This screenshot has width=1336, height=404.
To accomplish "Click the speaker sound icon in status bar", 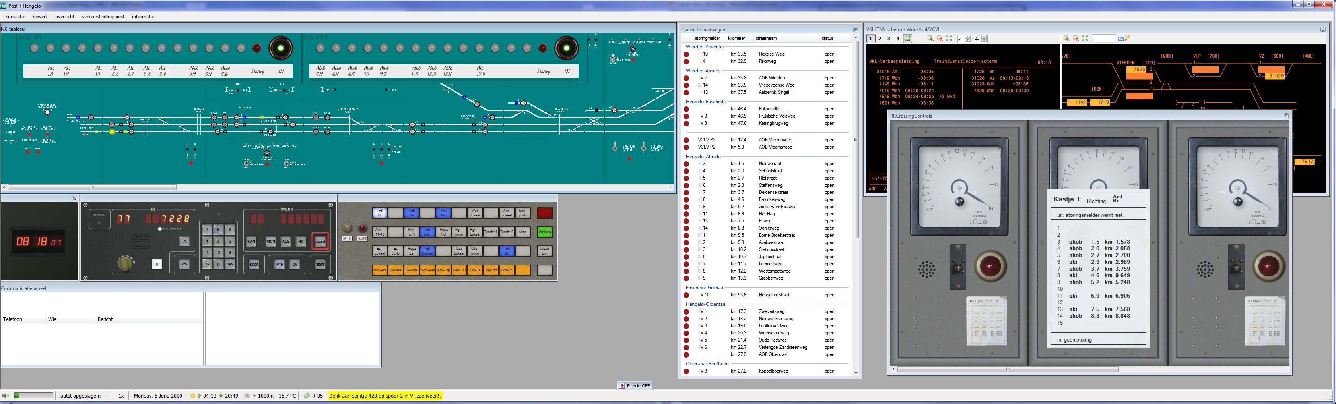I will coord(6,396).
